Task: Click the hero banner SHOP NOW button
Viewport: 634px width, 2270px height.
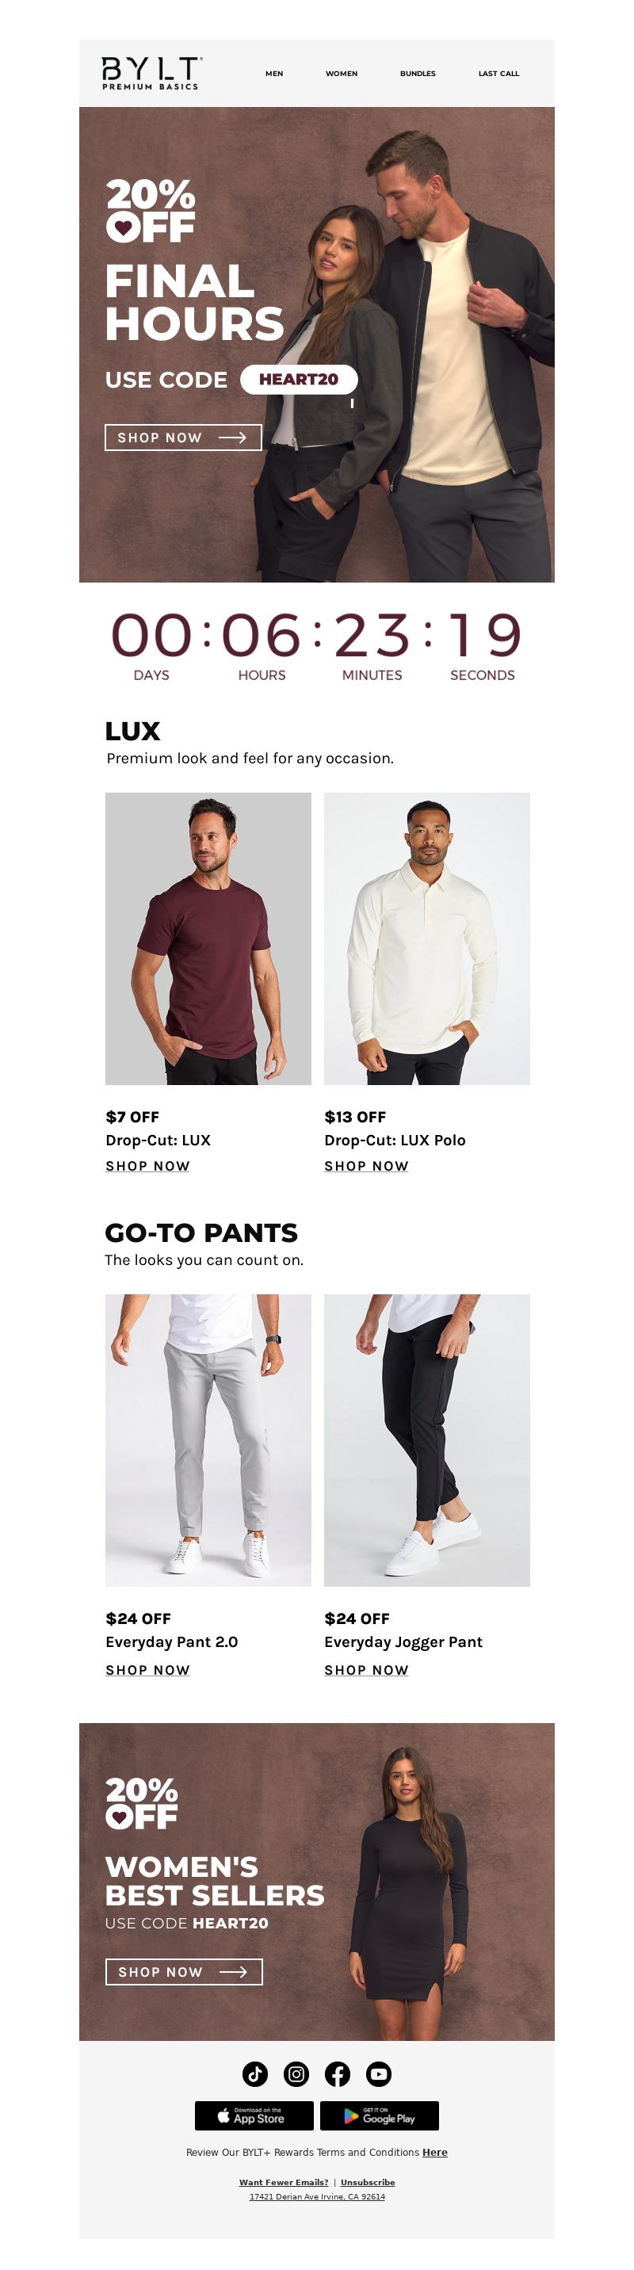Action: tap(183, 437)
